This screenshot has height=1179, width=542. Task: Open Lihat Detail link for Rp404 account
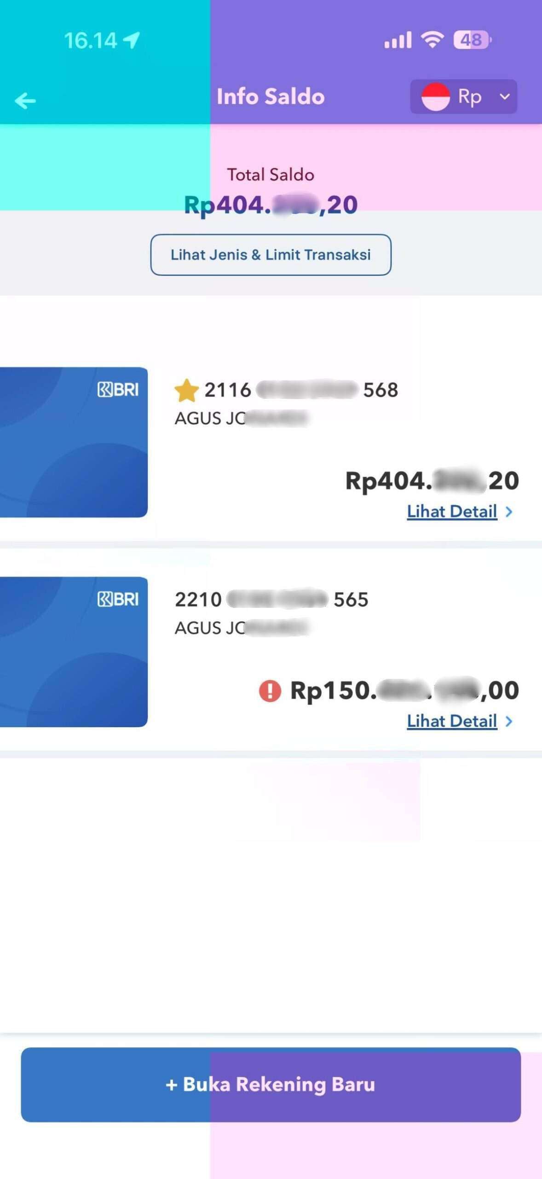tap(452, 512)
